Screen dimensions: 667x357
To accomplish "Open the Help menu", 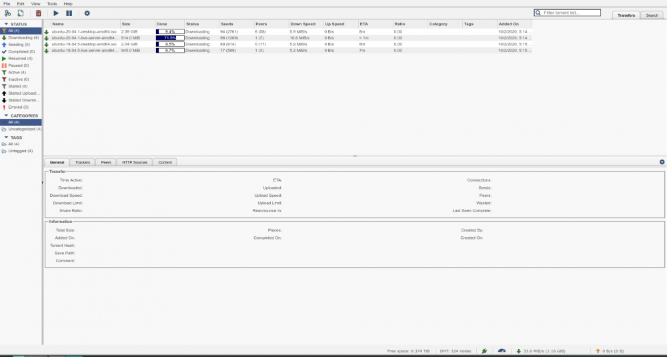I will point(68,4).
